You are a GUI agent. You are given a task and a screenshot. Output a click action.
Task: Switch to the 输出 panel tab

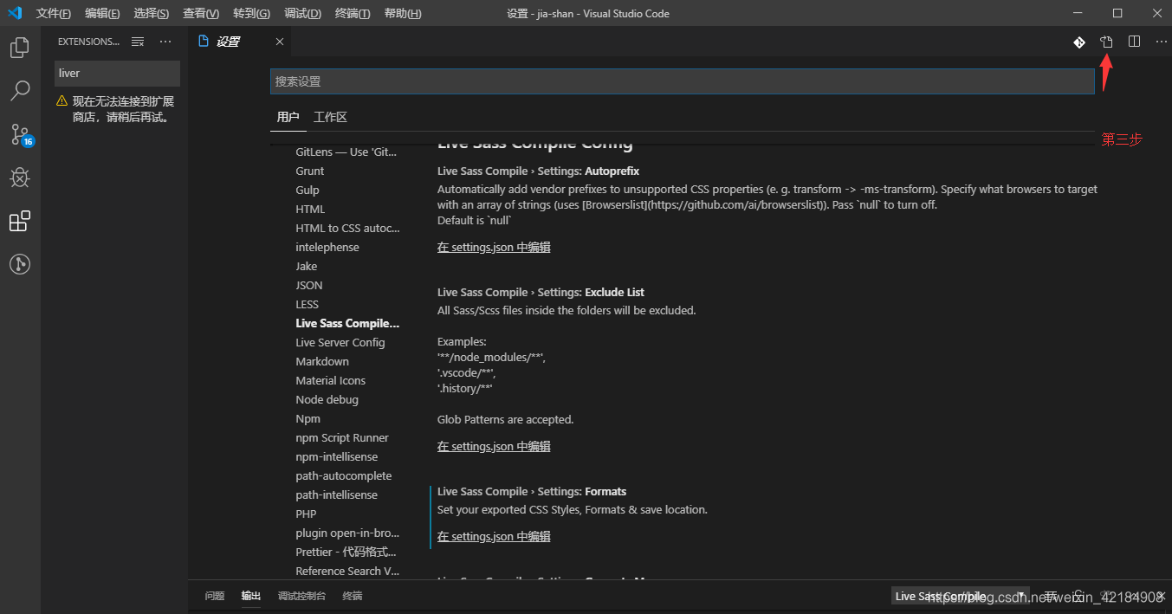251,596
